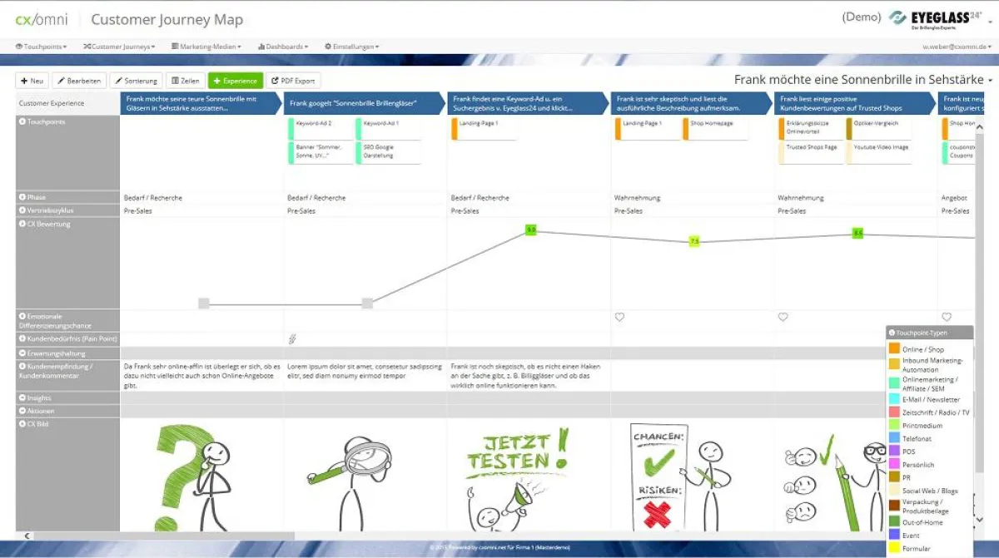Expand the Insights row
Image resolution: width=999 pixels, height=558 pixels.
pyautogui.click(x=22, y=398)
